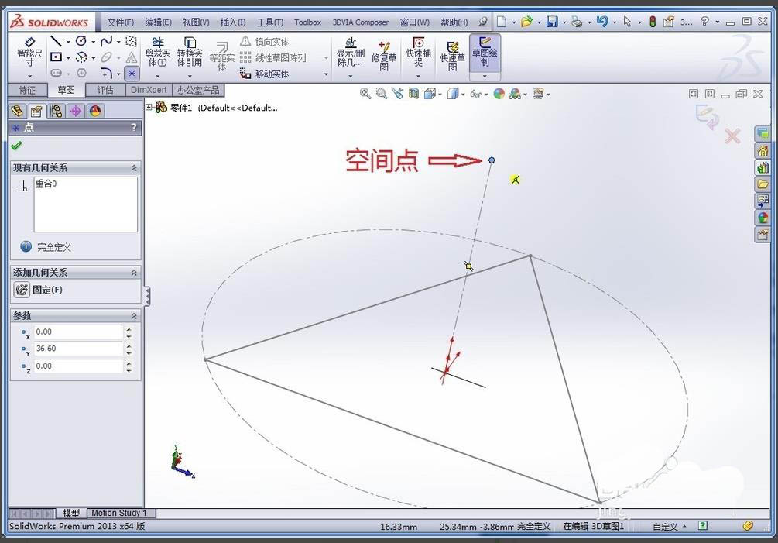Toggle the Sketch (草图绘制) button
The height and width of the screenshot is (543, 778).
coord(485,52)
